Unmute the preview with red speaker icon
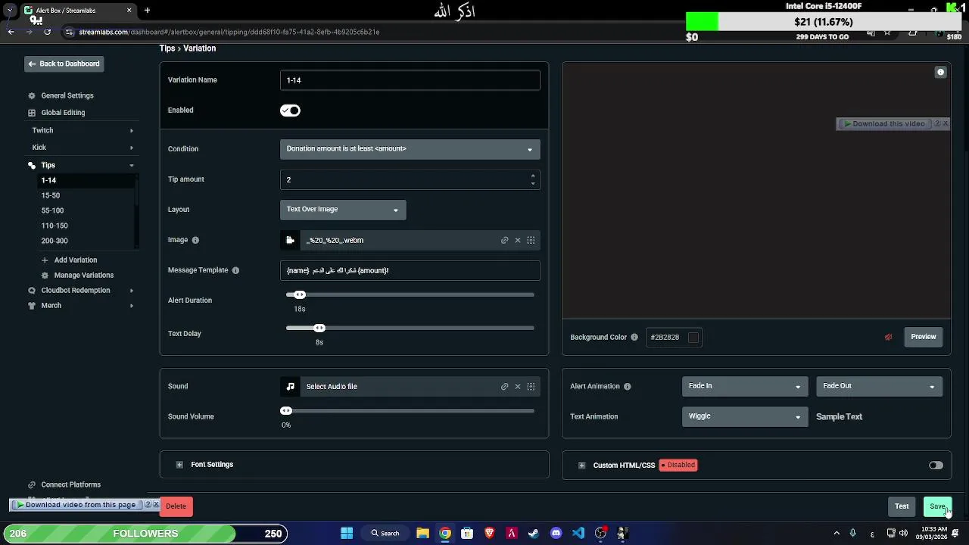Image resolution: width=969 pixels, height=545 pixels. pyautogui.click(x=889, y=337)
